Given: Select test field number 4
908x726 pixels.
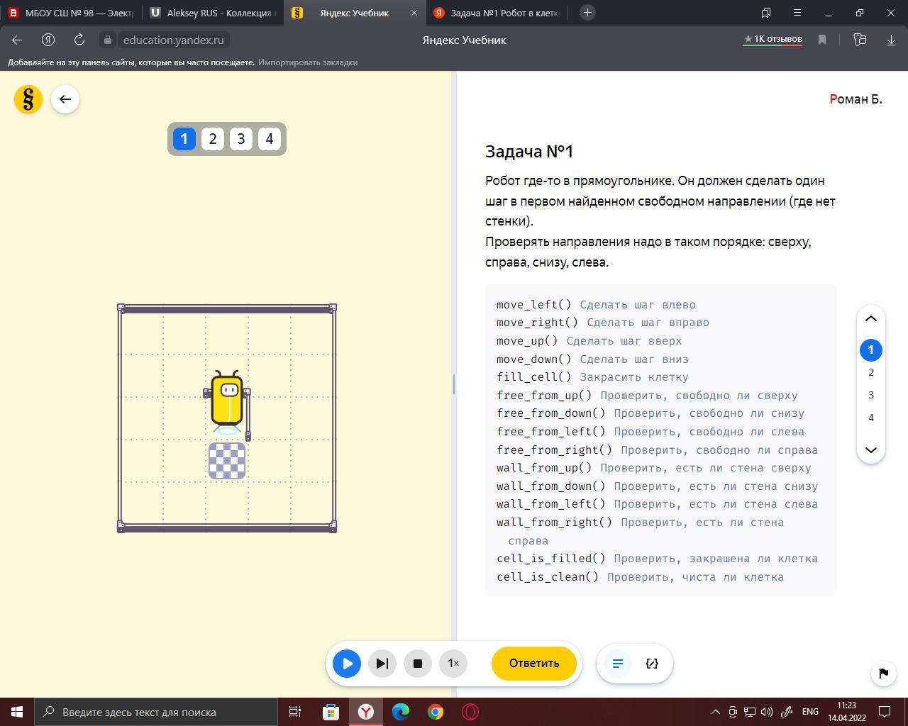Looking at the screenshot, I should [269, 139].
